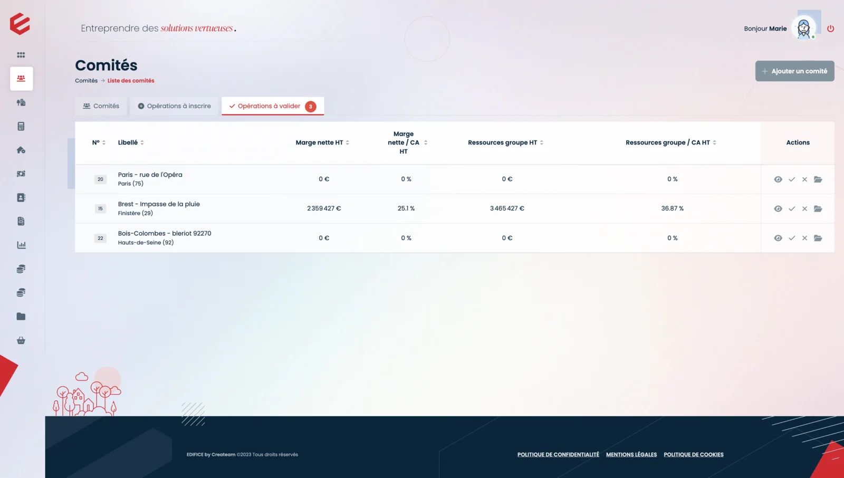This screenshot has width=844, height=478.
Task: Sort table by N° column arrows
Action: coord(104,142)
